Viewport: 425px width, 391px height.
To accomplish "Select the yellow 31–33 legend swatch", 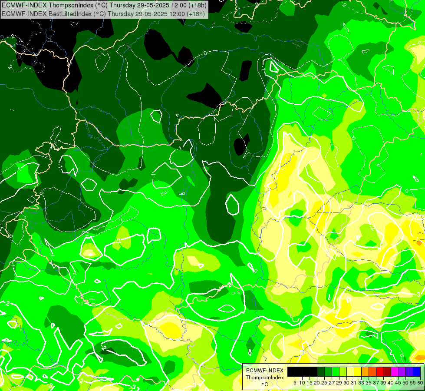I will pyautogui.click(x=358, y=371).
